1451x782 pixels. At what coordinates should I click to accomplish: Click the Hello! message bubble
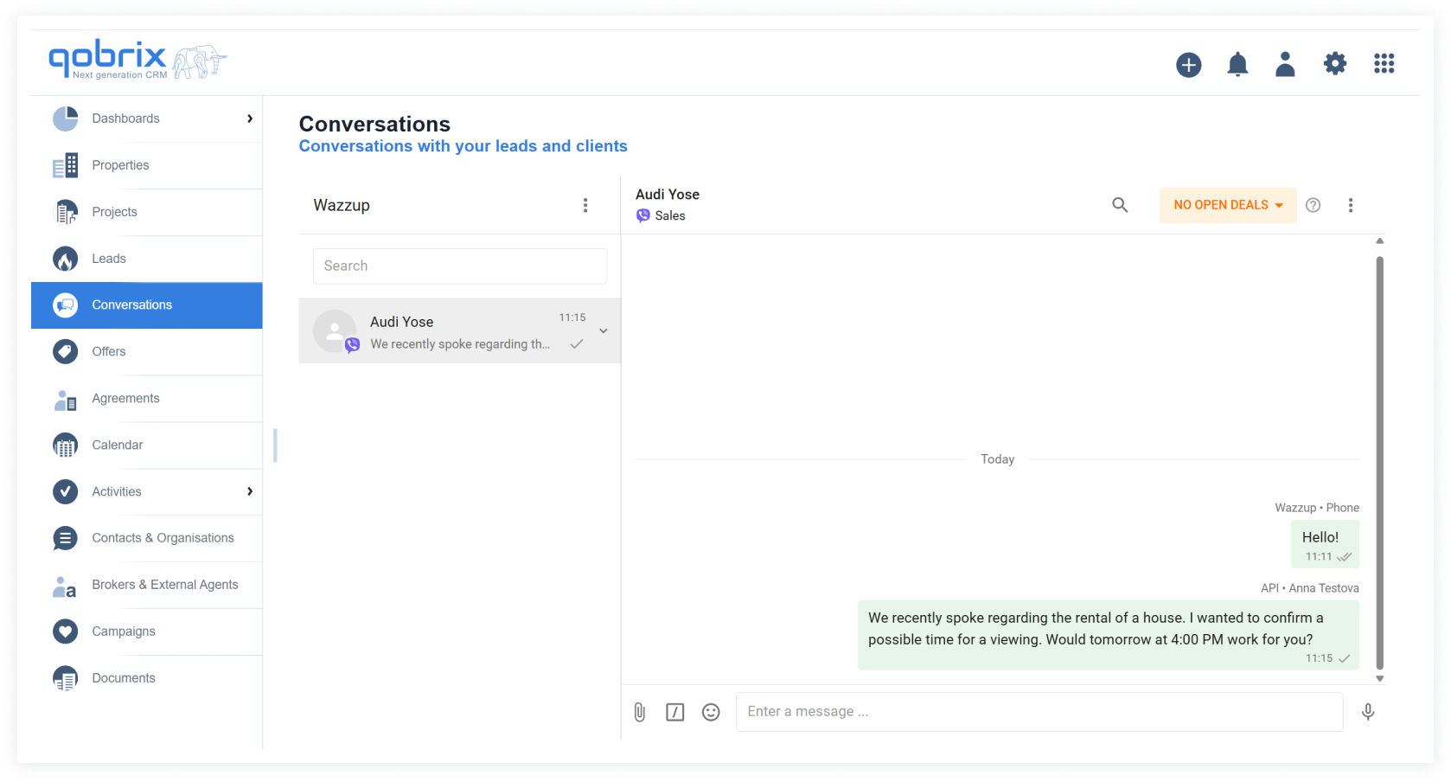click(x=1325, y=544)
